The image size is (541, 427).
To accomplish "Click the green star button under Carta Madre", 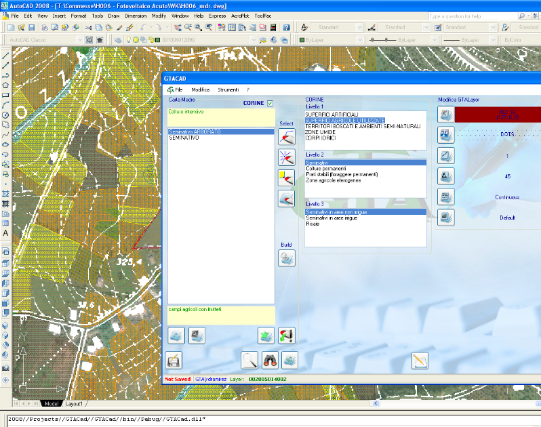I will point(266,335).
